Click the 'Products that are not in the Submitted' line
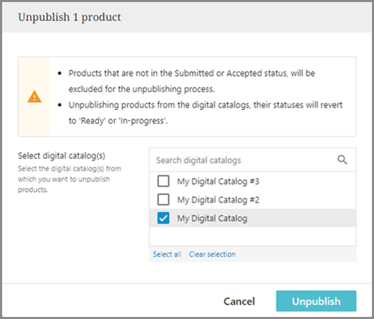 [192, 73]
